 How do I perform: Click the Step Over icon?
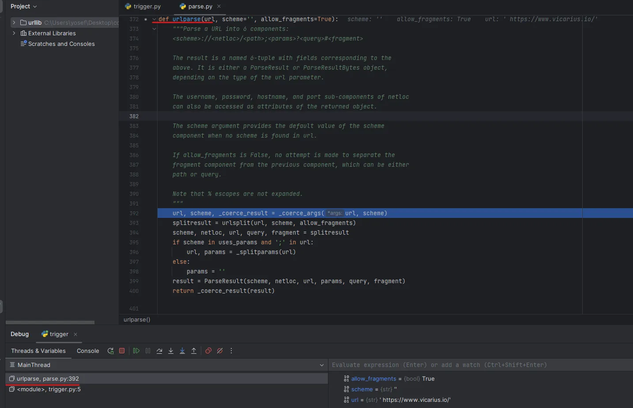(159, 351)
